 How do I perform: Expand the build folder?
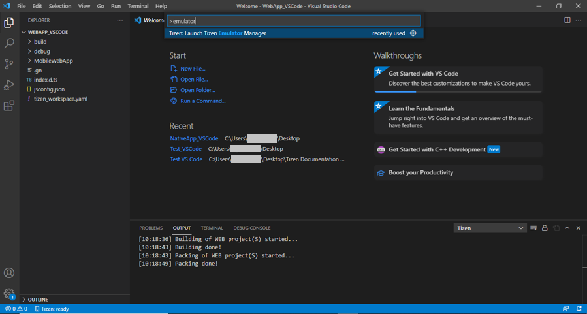(40, 42)
